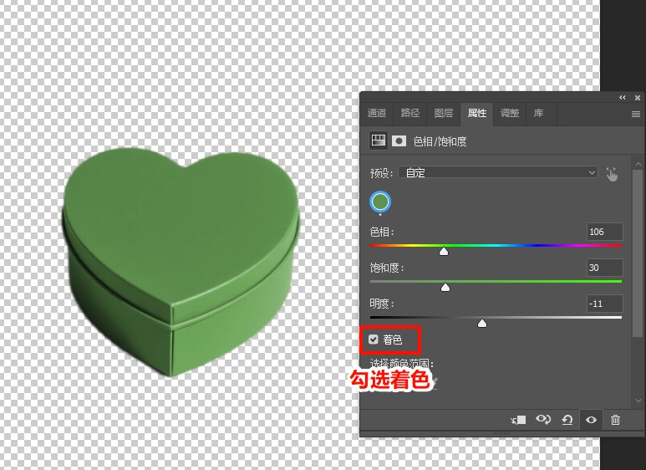
Task: Select the layer mask icon
Action: (399, 141)
